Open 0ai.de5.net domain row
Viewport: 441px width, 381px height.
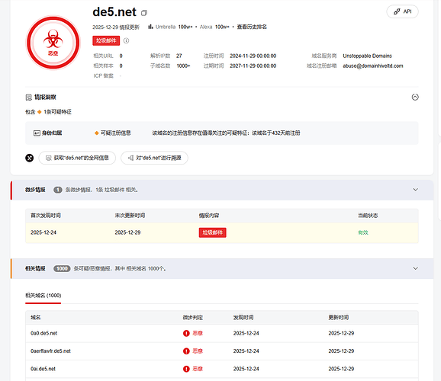click(x=222, y=369)
